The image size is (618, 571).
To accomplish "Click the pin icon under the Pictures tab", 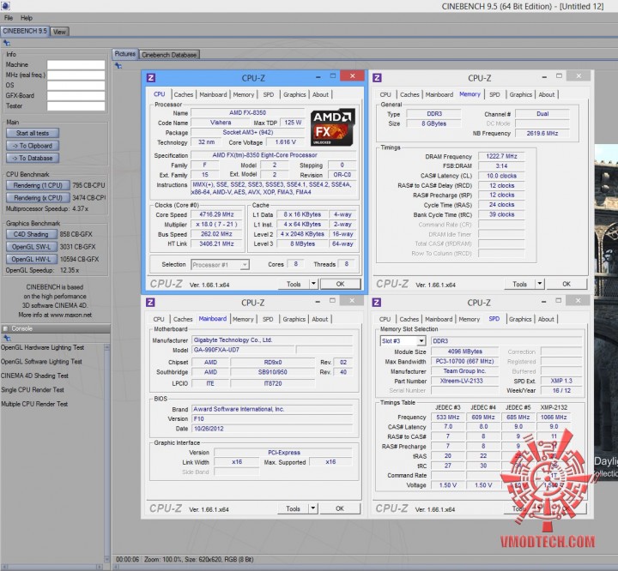I will pos(118,66).
